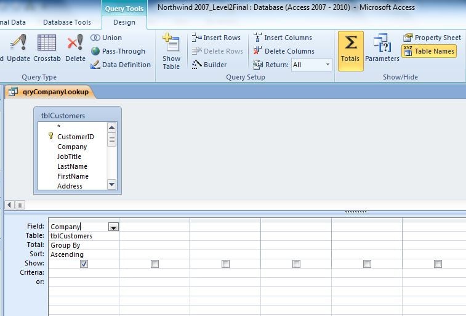Click the Group By Total cell
466x316 pixels.
[x=84, y=245]
